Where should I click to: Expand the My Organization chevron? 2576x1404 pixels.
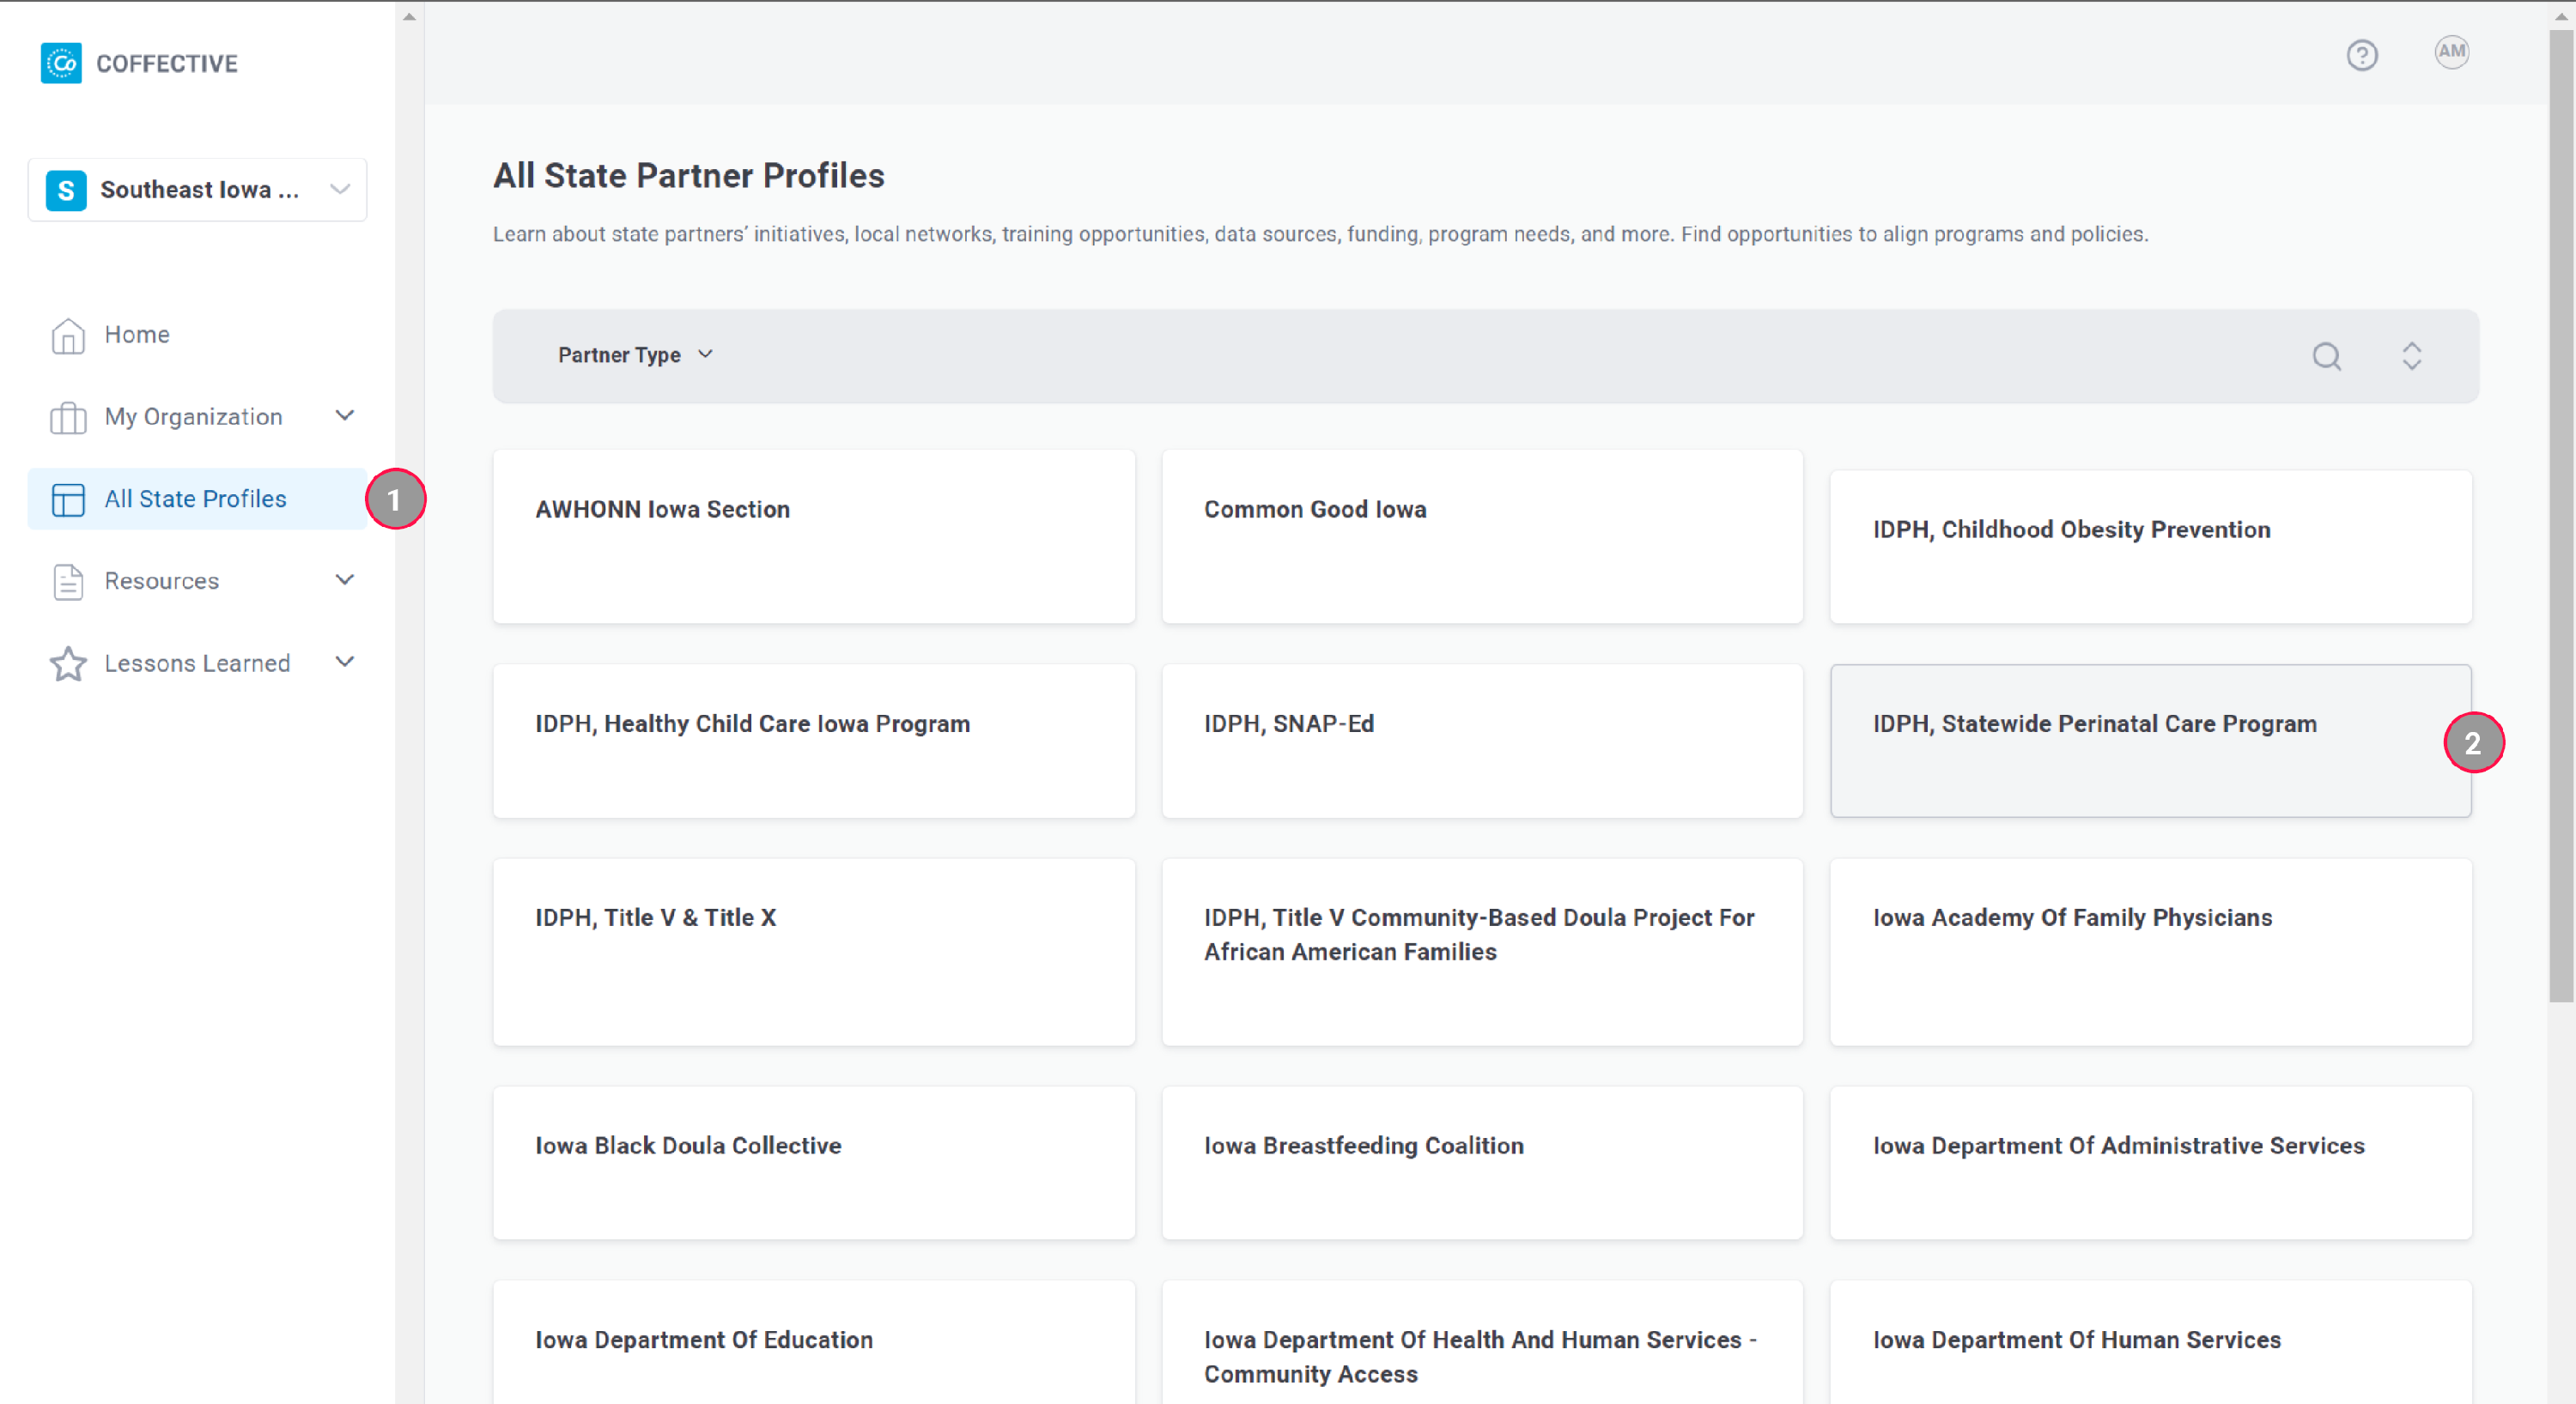pyautogui.click(x=345, y=415)
